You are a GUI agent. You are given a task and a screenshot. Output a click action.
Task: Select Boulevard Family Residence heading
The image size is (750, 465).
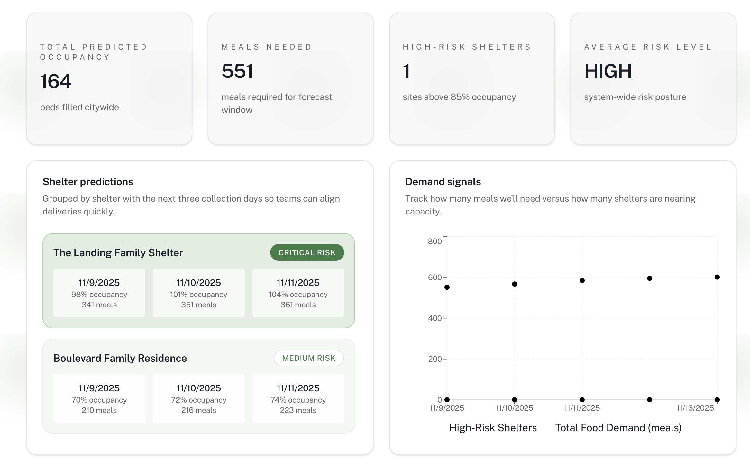[x=120, y=358]
